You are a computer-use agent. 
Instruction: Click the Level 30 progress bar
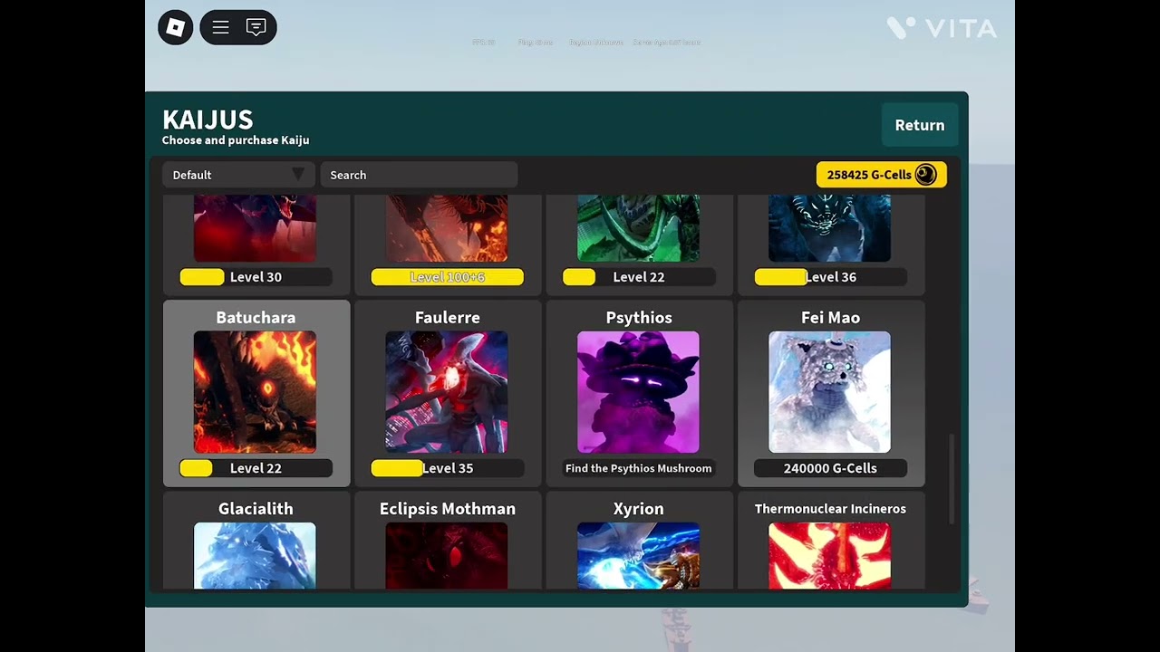[256, 277]
